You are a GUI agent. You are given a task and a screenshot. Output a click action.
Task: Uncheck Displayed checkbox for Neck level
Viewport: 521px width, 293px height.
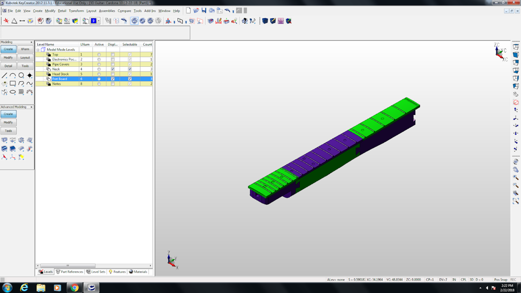tap(113, 69)
